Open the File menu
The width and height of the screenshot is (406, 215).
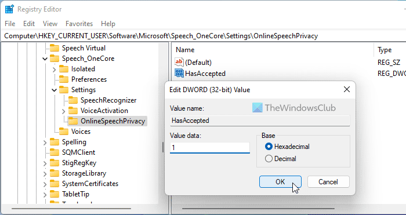click(x=10, y=24)
